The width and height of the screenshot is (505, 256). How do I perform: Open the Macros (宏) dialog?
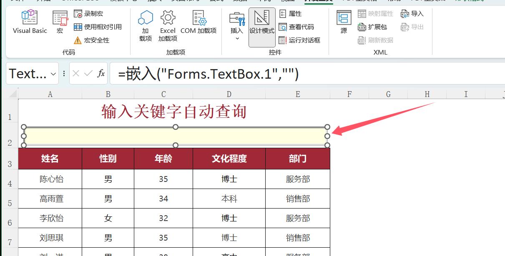tap(60, 22)
